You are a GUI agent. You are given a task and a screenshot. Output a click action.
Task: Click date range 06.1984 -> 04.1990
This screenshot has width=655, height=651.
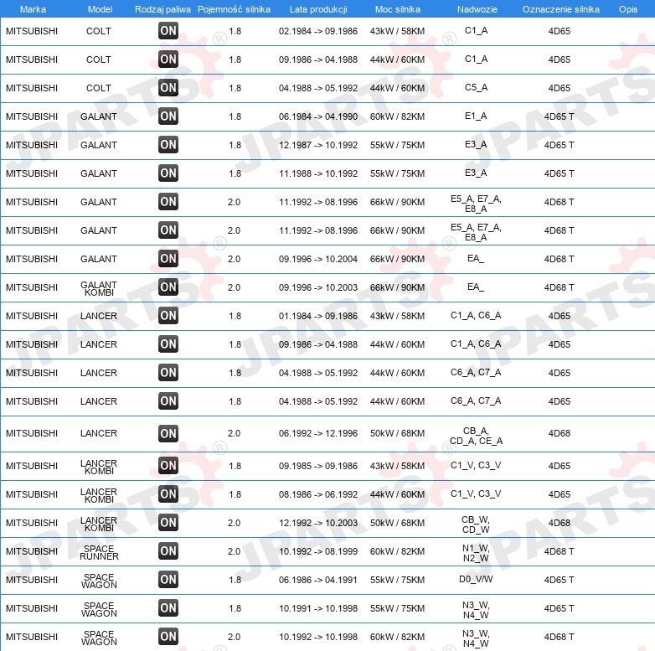[318, 116]
